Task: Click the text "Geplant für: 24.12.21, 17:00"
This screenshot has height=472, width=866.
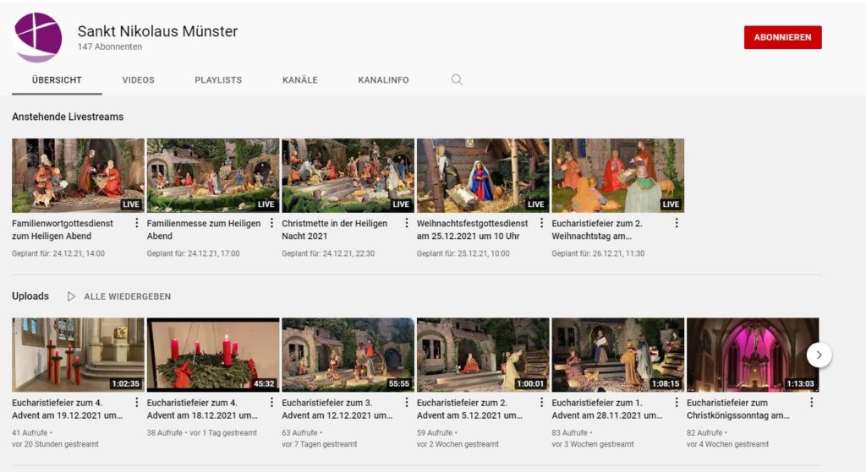Action: (194, 253)
